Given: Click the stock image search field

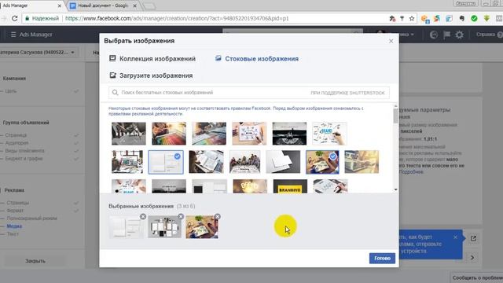Looking at the screenshot, I should tap(249, 93).
